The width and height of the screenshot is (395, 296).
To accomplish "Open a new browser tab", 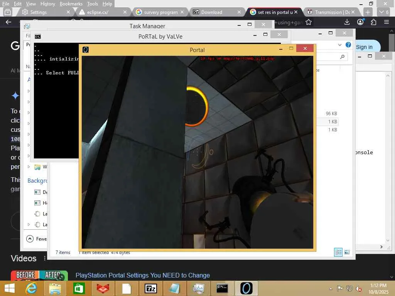I will pyautogui.click(x=368, y=12).
